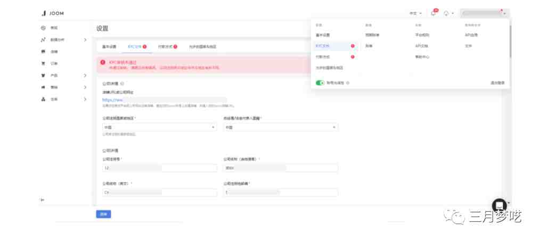
Task: Switch to the 付款方式 tab
Action: click(167, 47)
